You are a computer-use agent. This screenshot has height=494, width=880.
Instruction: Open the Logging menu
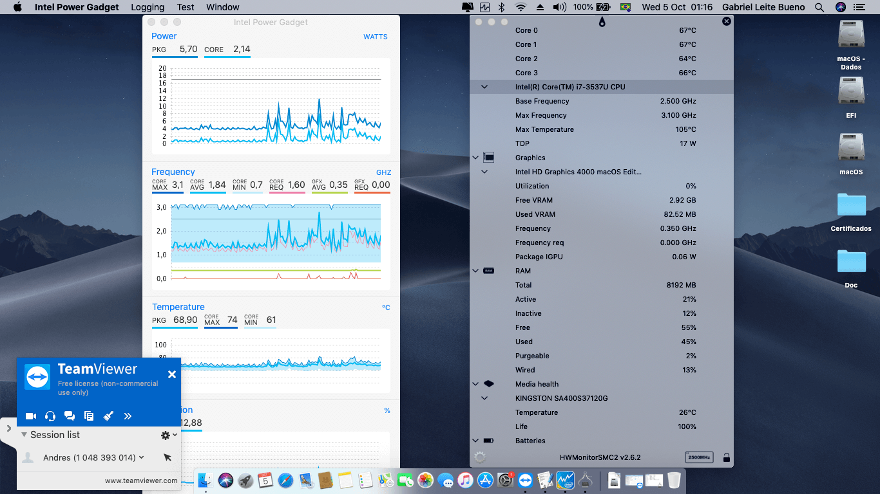coord(148,7)
